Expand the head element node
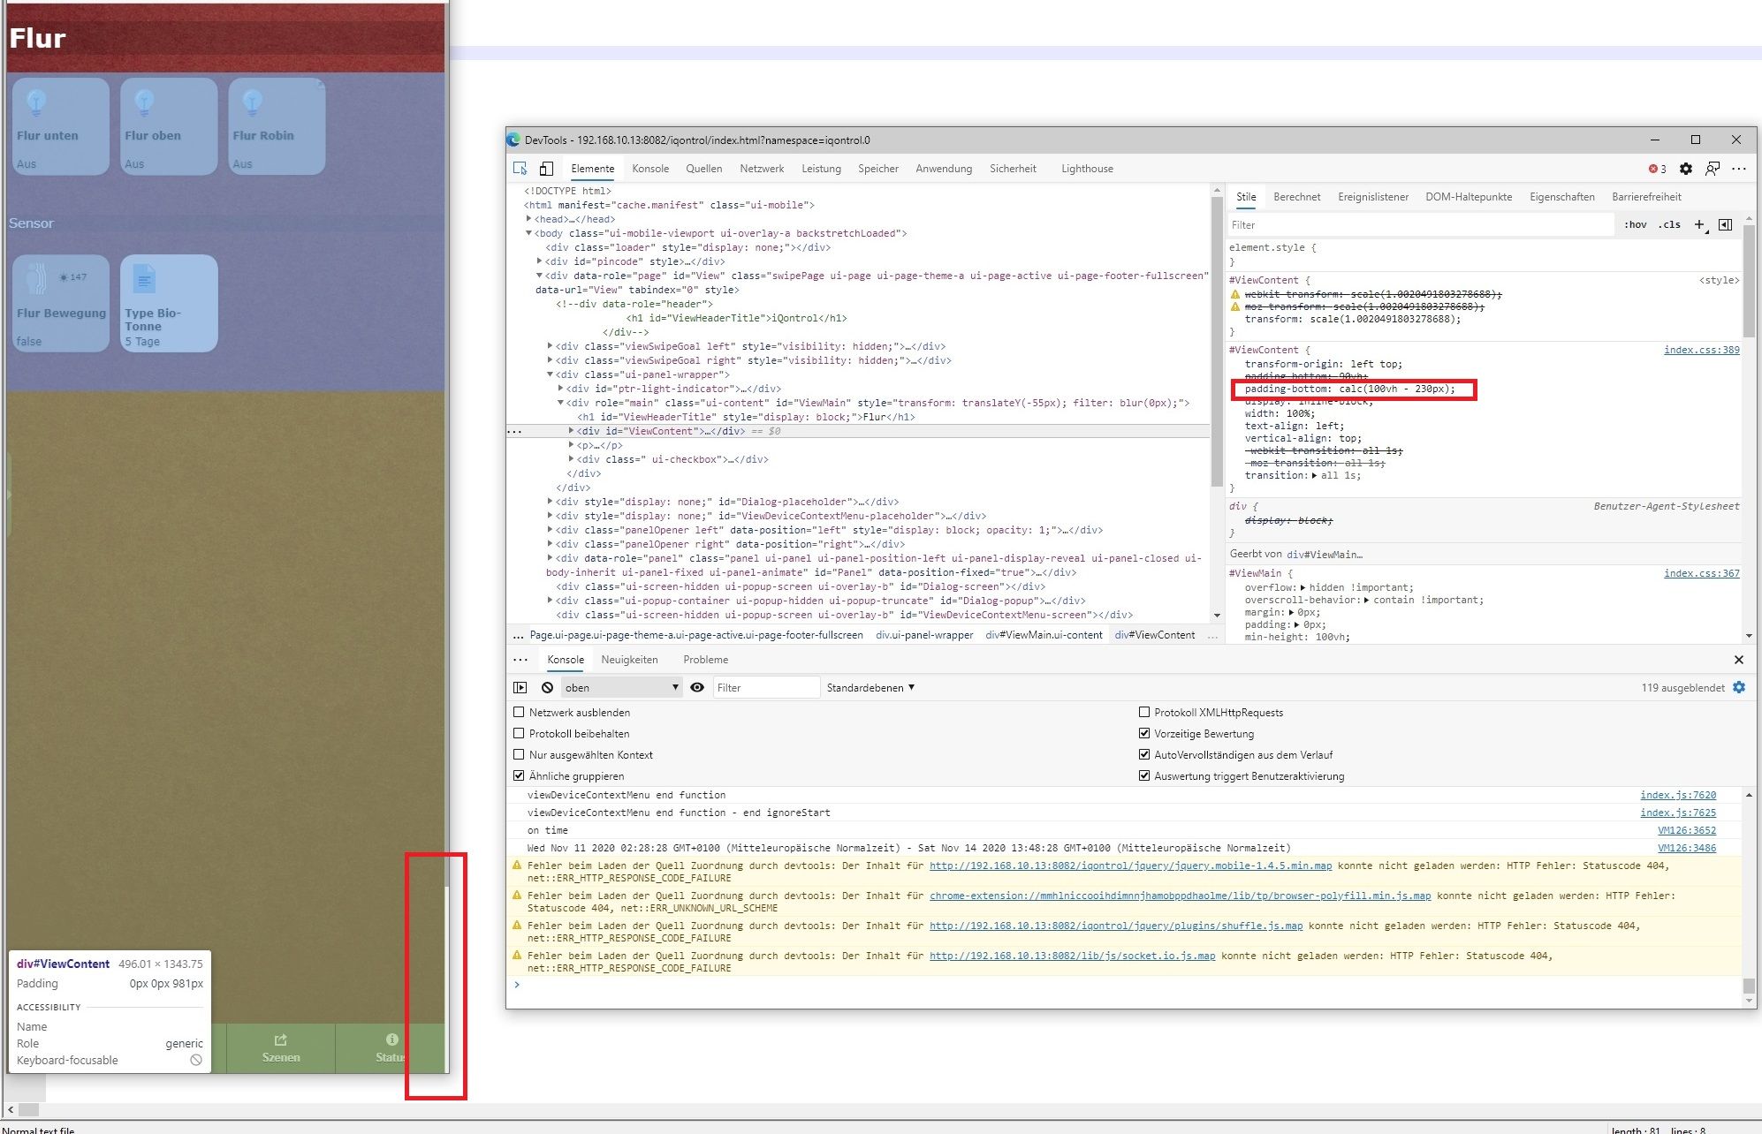Image resolution: width=1762 pixels, height=1134 pixels. pos(528,219)
